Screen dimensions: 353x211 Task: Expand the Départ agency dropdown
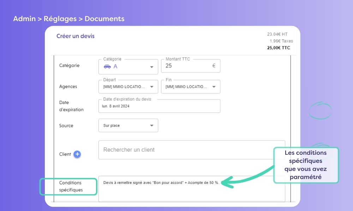[x=152, y=87]
